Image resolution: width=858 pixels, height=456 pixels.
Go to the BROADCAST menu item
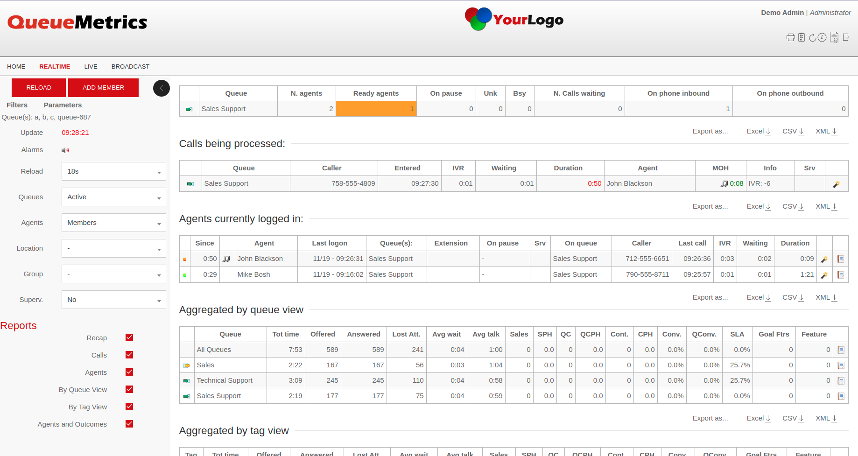130,67
